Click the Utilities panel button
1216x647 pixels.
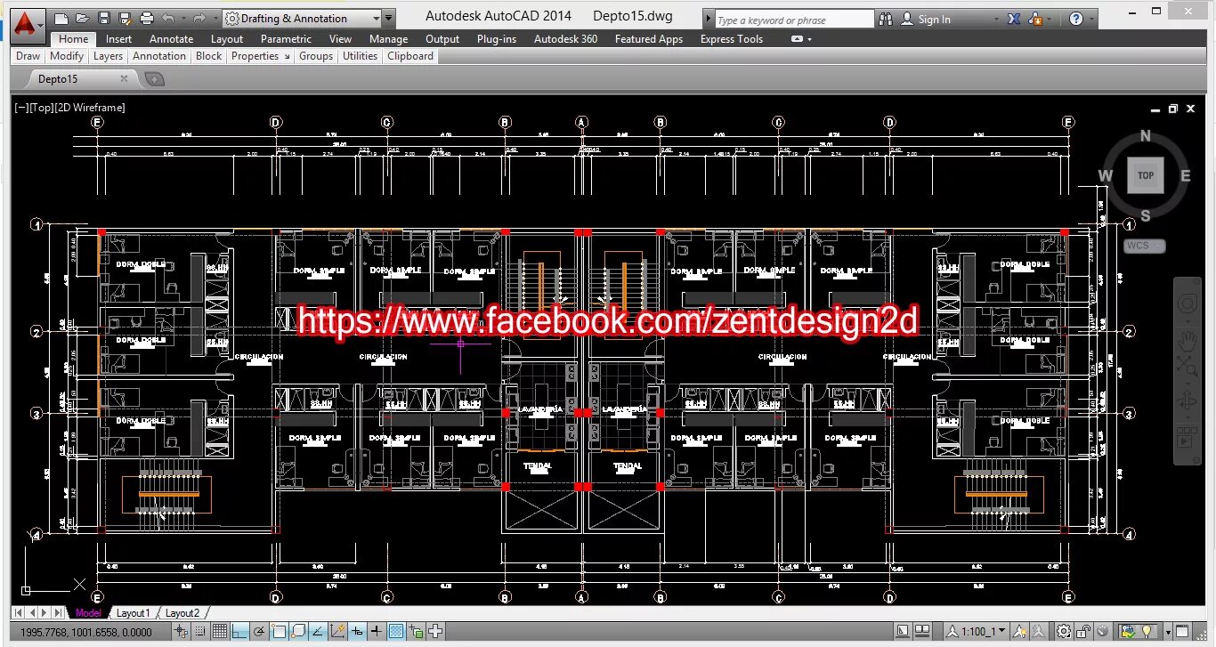click(x=360, y=56)
